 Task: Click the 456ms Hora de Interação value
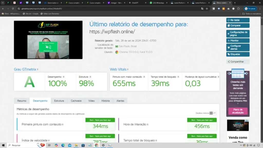(202, 126)
